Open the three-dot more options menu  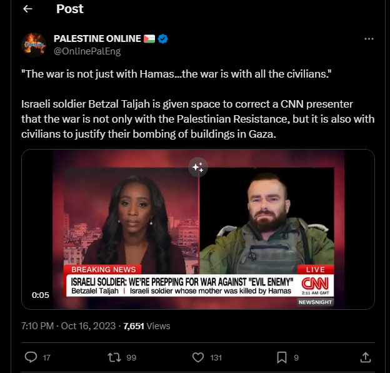(369, 39)
